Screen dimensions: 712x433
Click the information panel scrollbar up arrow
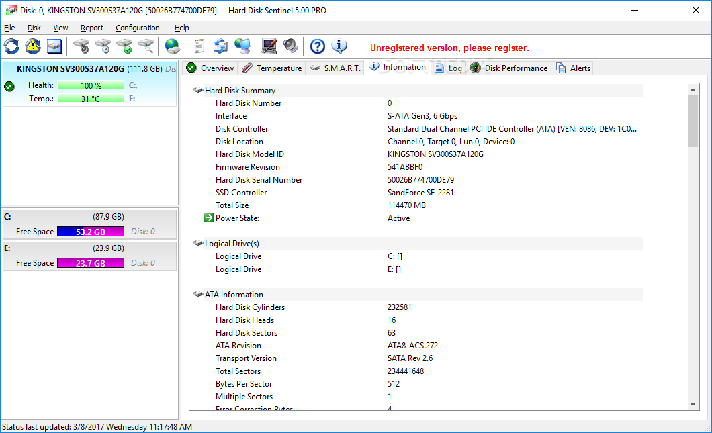tap(693, 90)
